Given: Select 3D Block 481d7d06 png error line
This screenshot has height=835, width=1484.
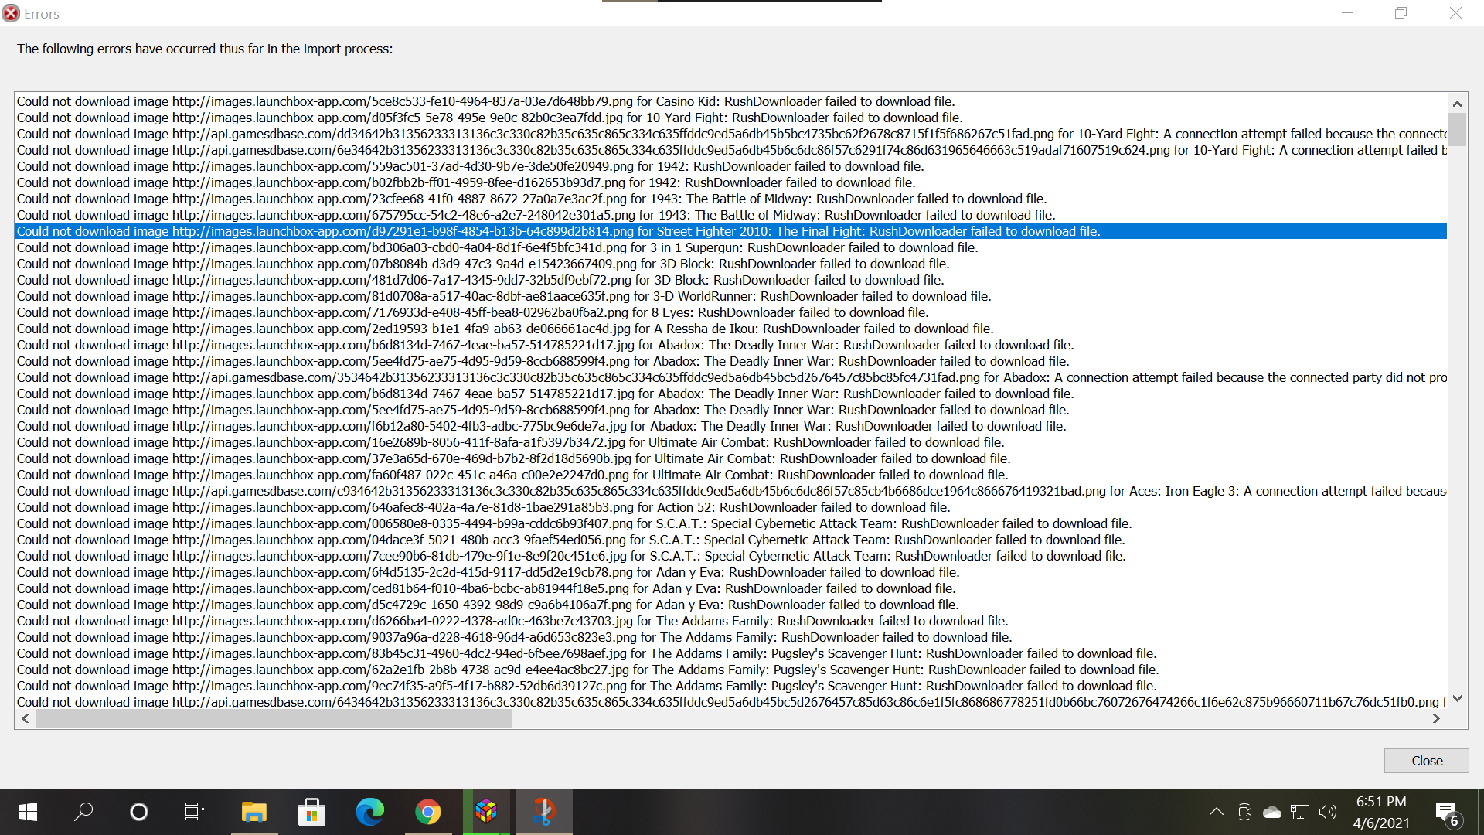Looking at the screenshot, I should coord(731,280).
